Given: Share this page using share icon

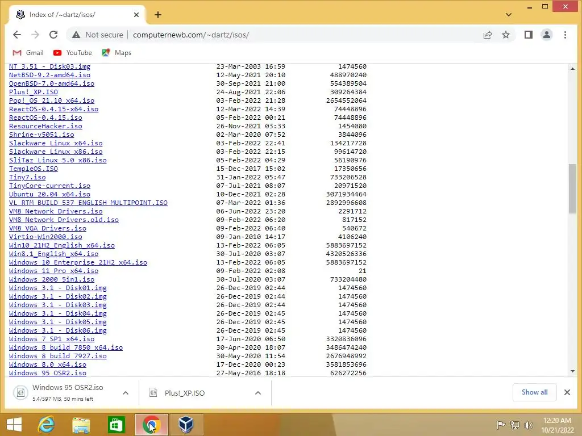Looking at the screenshot, I should point(487,35).
